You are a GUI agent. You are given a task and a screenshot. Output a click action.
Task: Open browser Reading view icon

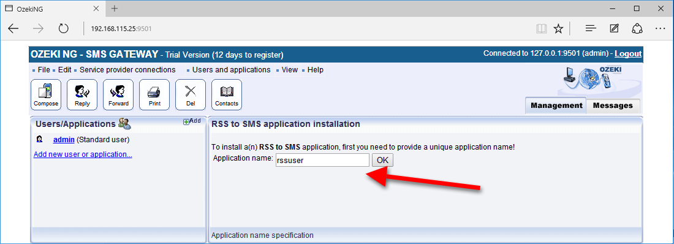pyautogui.click(x=541, y=29)
